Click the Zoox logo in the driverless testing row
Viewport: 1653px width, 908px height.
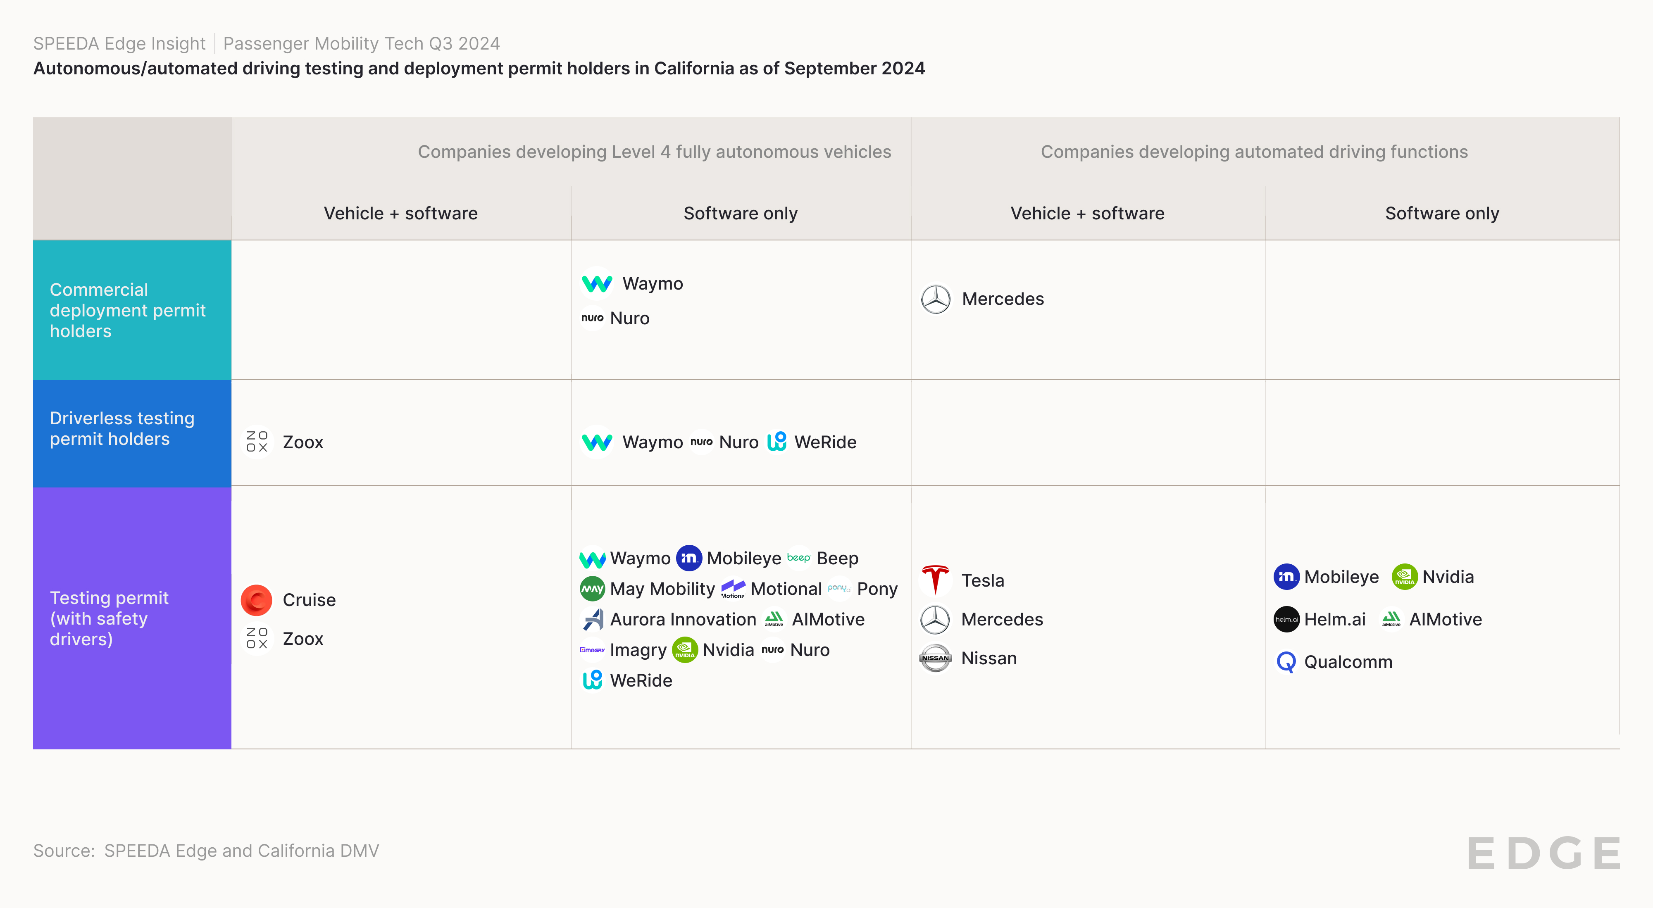pos(257,442)
